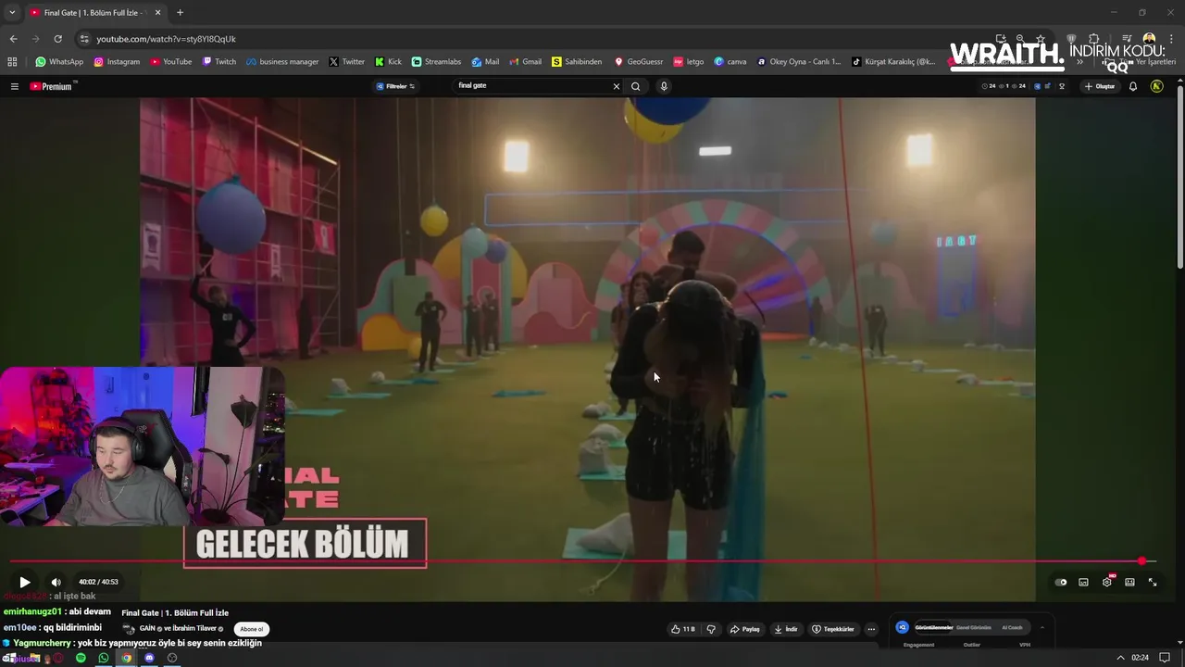This screenshot has width=1185, height=667.
Task: Select the AI Coach tab
Action: (x=1013, y=627)
